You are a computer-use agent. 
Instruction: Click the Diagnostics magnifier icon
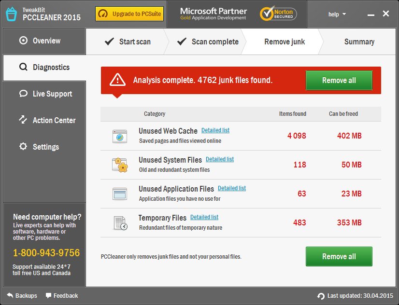pos(23,67)
